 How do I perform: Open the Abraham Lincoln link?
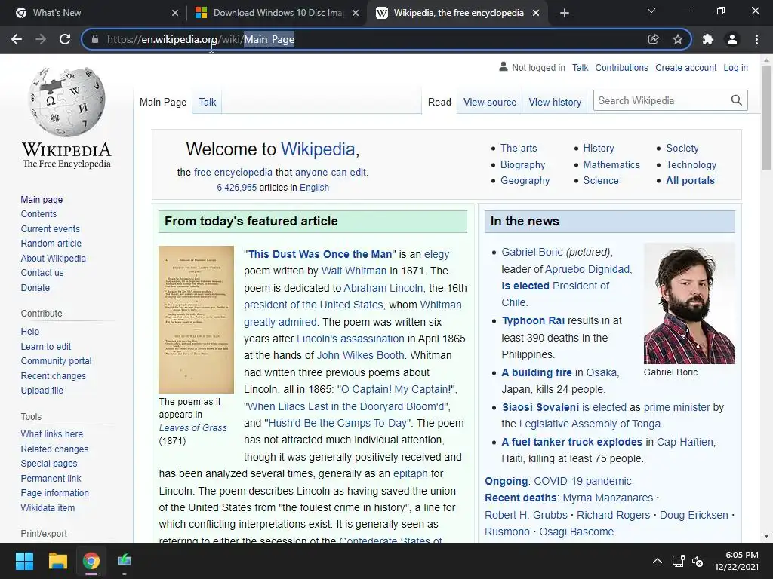[x=383, y=288]
